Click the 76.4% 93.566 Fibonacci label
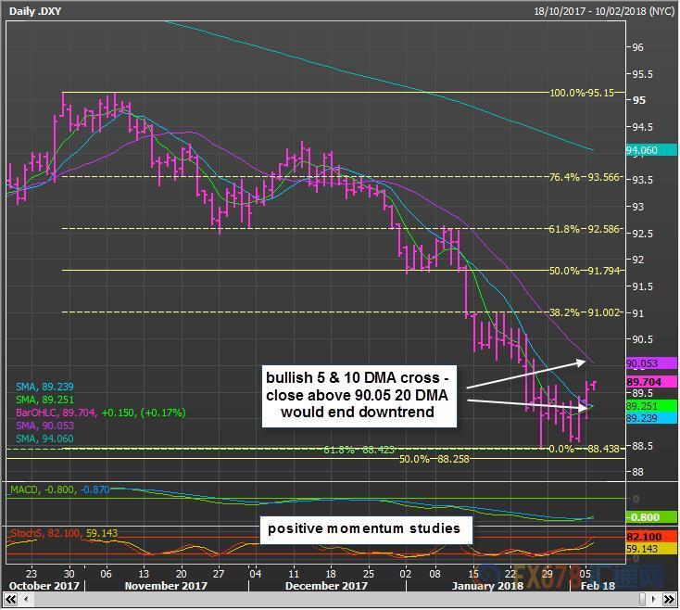This screenshot has height=610, width=680. [x=583, y=177]
